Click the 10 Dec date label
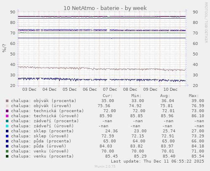 click(171, 89)
